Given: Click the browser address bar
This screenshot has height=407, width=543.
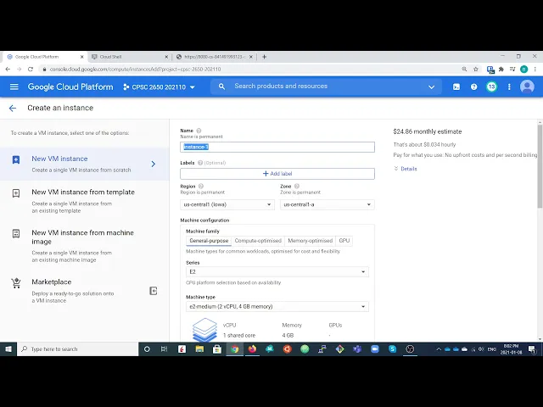Looking at the screenshot, I should click(249, 70).
